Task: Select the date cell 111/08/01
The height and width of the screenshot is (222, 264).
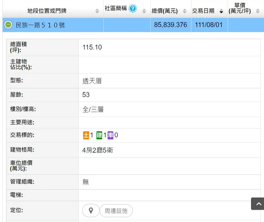Action: click(209, 25)
